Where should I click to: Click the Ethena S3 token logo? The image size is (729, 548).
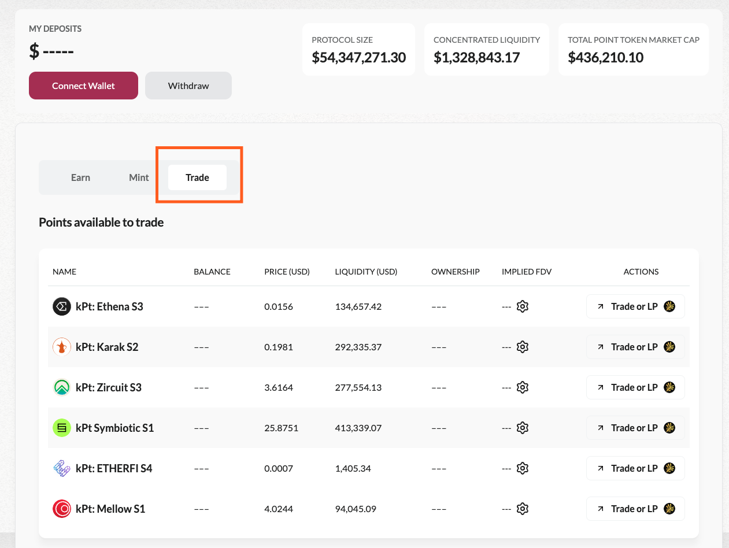point(61,306)
